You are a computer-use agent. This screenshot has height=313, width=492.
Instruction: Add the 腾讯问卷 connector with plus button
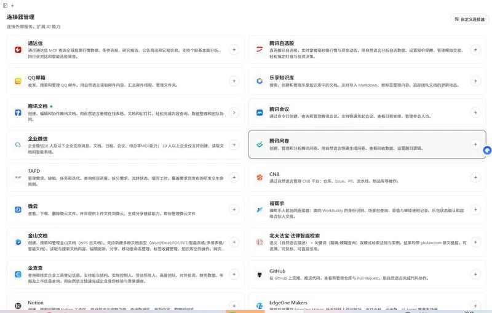coord(475,145)
